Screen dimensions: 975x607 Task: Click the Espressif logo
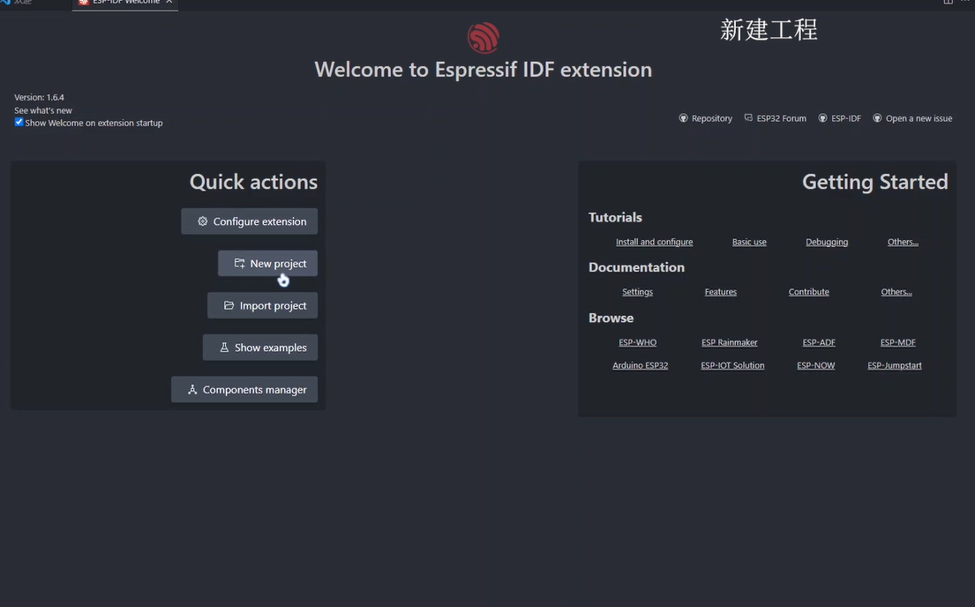[484, 37]
